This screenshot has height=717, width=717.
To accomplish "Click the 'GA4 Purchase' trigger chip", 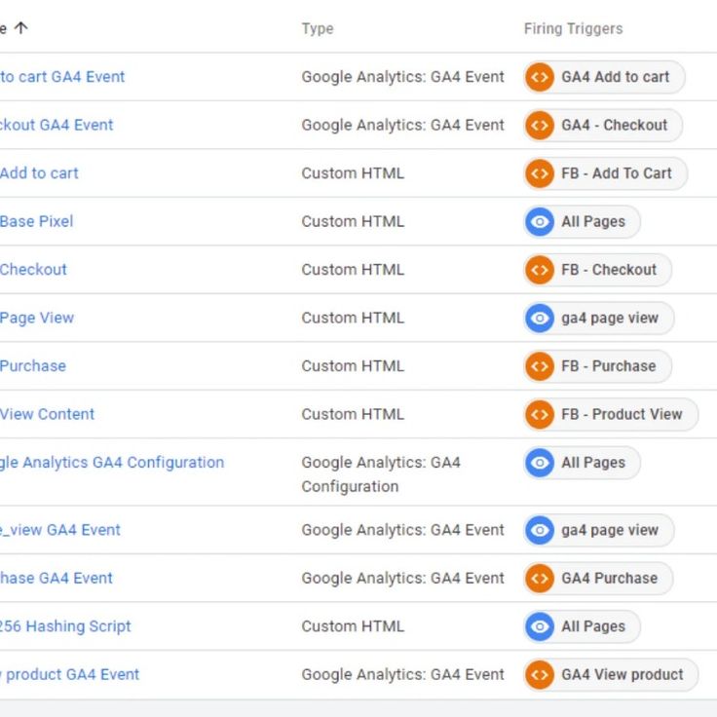I will 598,578.
